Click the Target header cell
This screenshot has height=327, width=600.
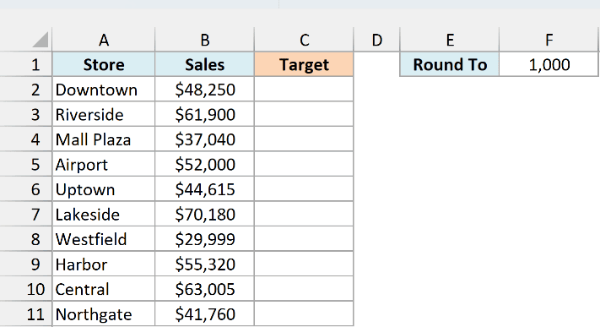pos(304,64)
